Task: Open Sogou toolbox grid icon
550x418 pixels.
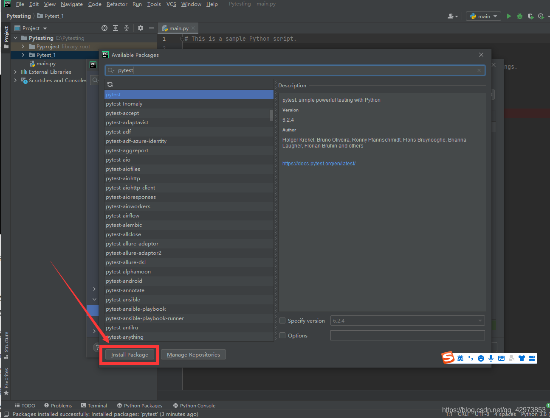Action: click(x=532, y=358)
